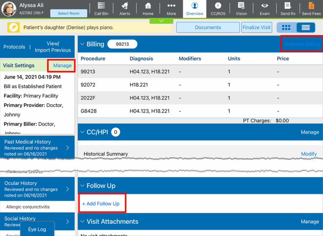Collapse the Billing section
The image size is (323, 236).
click(82, 44)
